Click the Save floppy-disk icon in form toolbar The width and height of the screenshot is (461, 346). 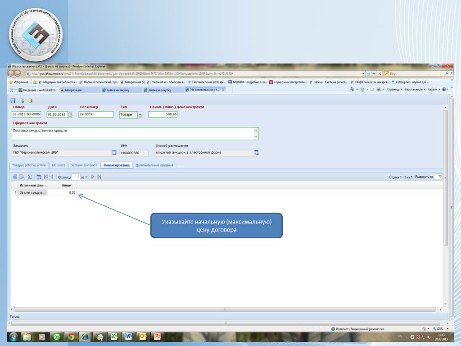13,100
